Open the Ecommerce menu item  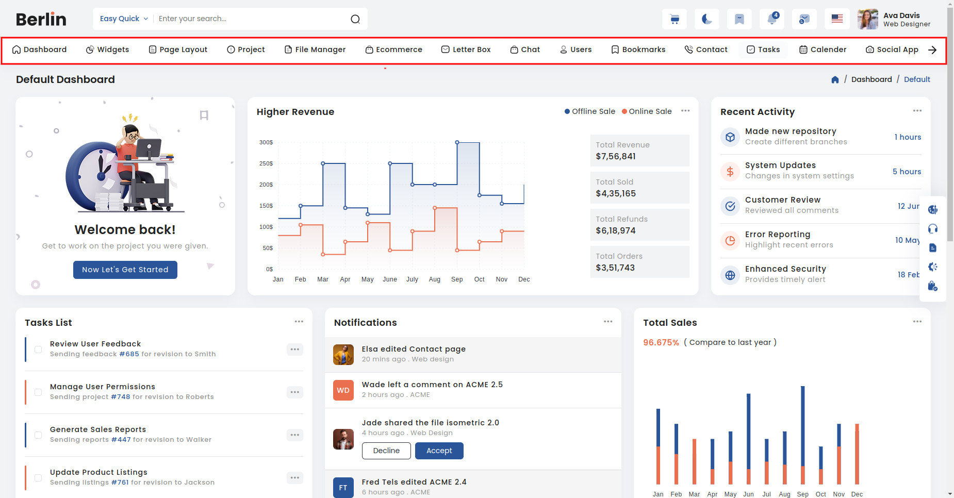pyautogui.click(x=393, y=49)
